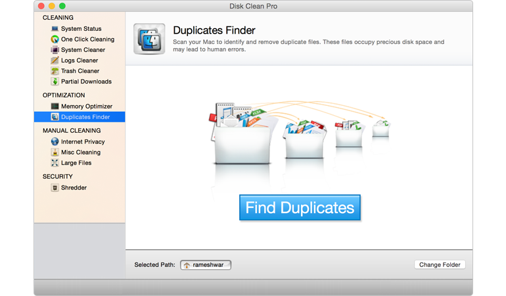The width and height of the screenshot is (506, 296).
Task: Open the rameshwar selected path dropdown
Action: coord(206,265)
